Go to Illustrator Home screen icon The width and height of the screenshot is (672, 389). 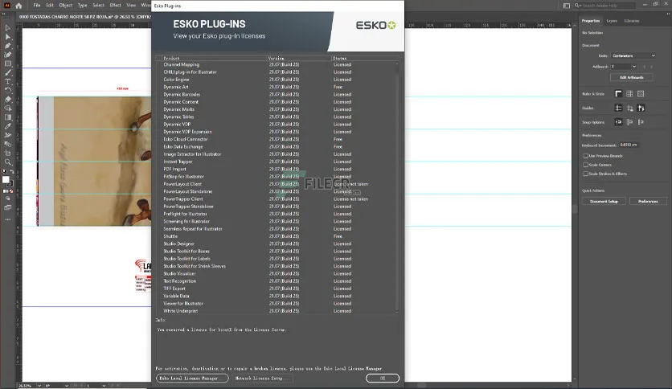pyautogui.click(x=18, y=6)
